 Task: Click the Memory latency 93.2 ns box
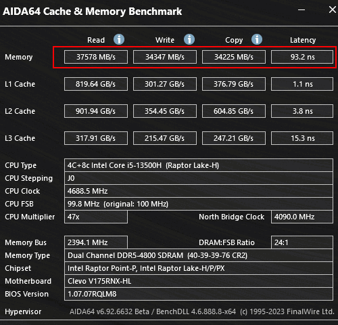tap(302, 57)
